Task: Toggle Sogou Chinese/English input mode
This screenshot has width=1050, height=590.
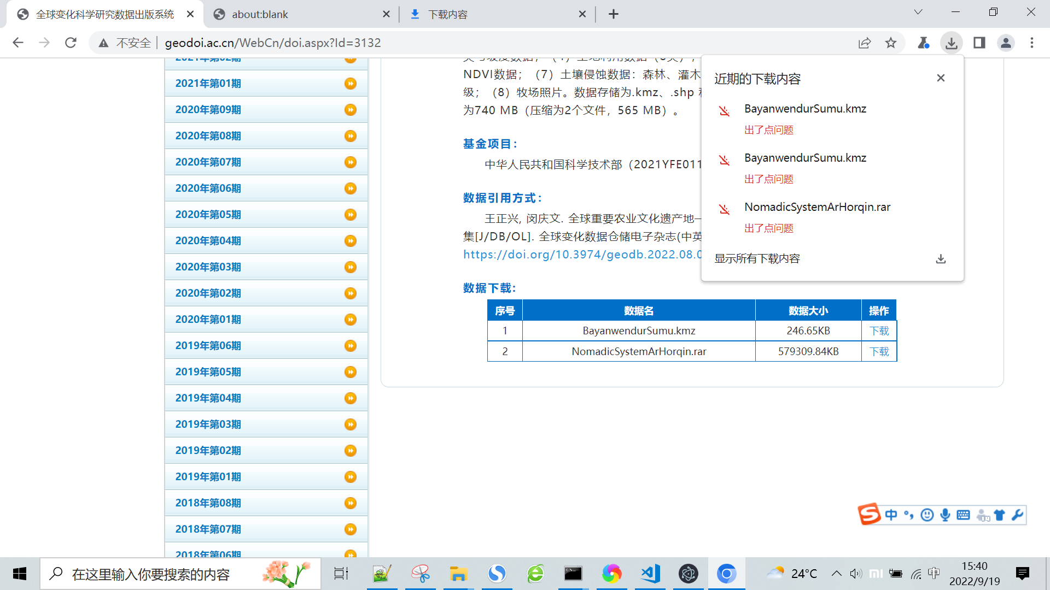Action: (891, 515)
